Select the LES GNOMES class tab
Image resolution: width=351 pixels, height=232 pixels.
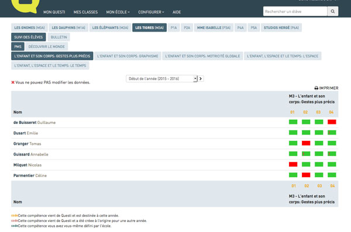(30, 27)
